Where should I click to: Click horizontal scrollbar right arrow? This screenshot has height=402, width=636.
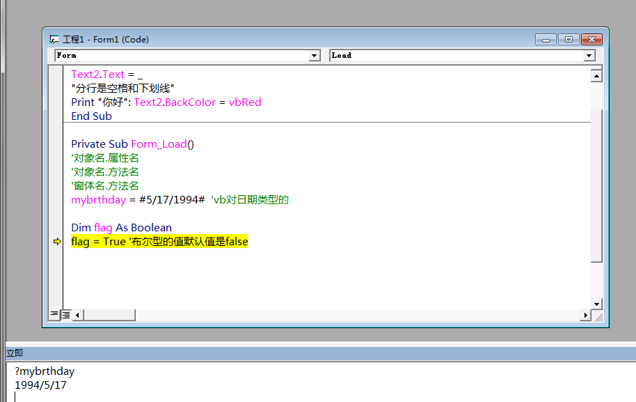tap(585, 315)
